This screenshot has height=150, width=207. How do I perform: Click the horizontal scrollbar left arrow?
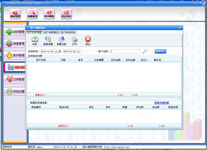pyautogui.click(x=28, y=99)
